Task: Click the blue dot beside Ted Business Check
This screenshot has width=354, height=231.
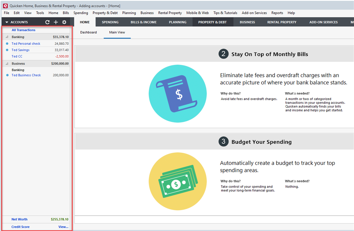Action: (x=7, y=75)
